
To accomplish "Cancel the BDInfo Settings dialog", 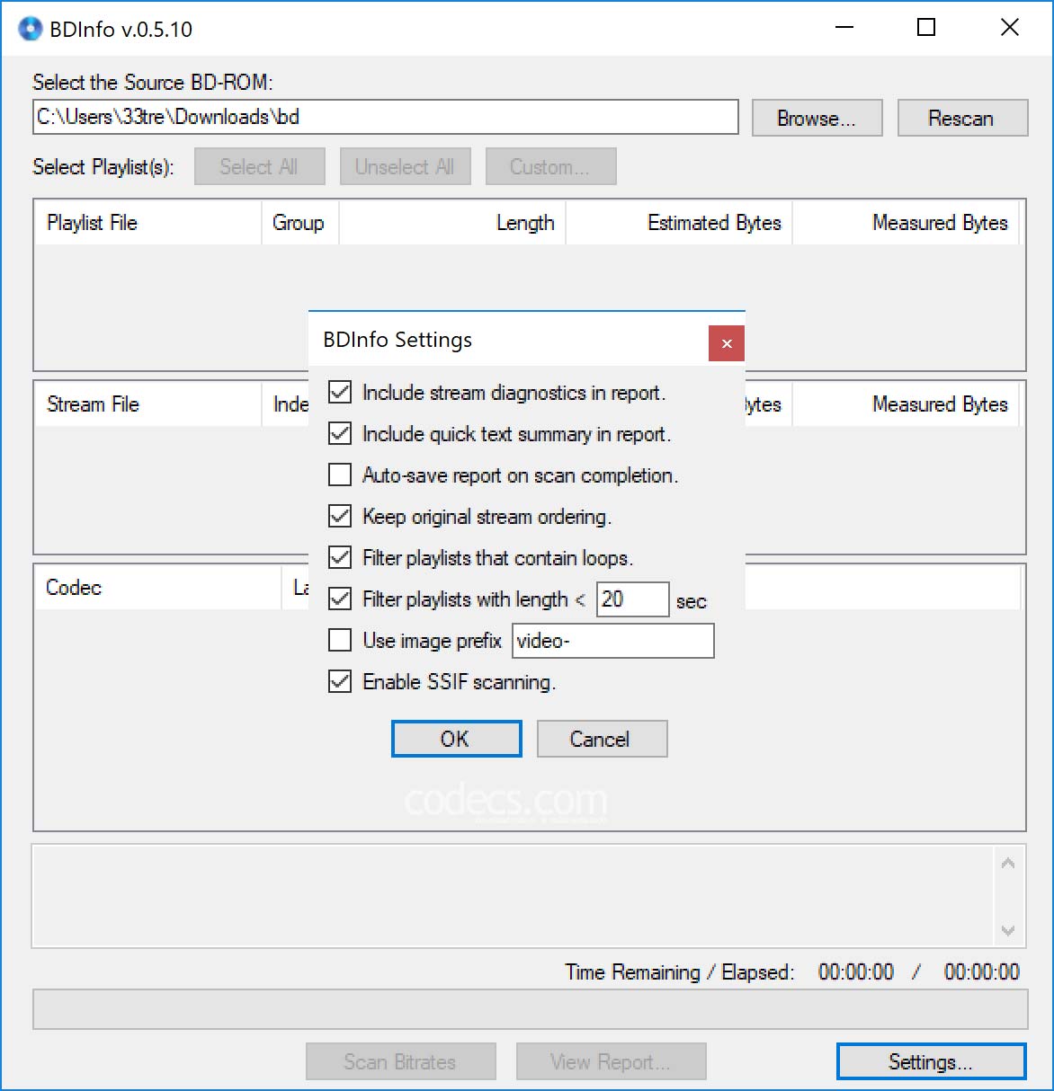I will (603, 739).
